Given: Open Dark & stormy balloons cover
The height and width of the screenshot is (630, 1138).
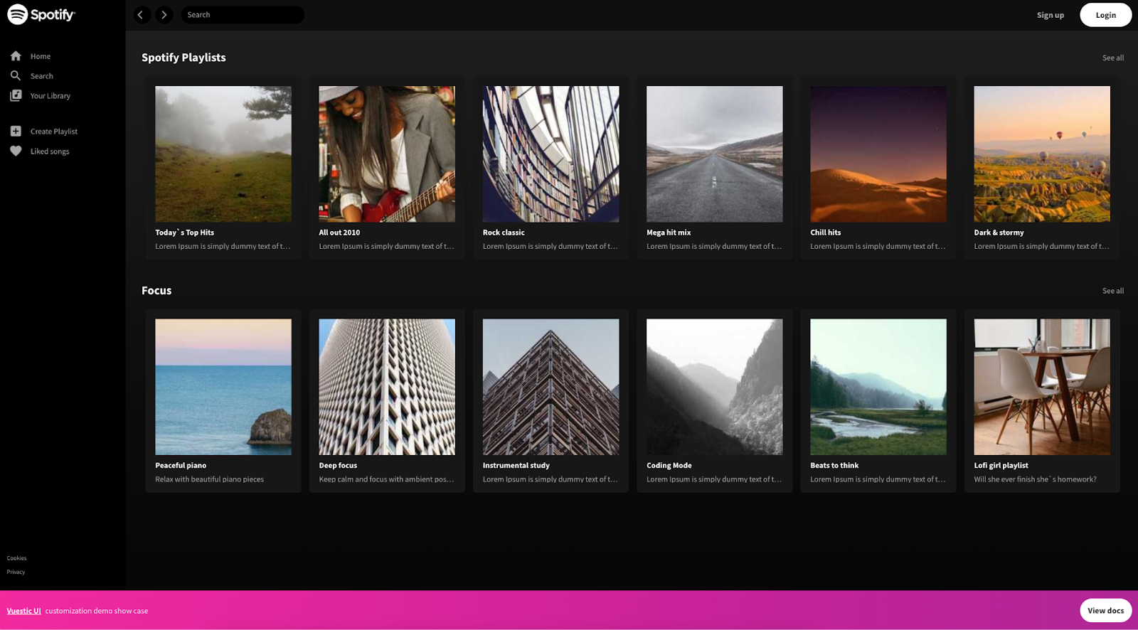Looking at the screenshot, I should [1042, 154].
